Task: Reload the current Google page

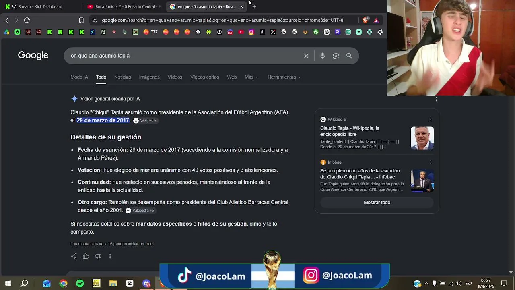Action: pyautogui.click(x=27, y=20)
